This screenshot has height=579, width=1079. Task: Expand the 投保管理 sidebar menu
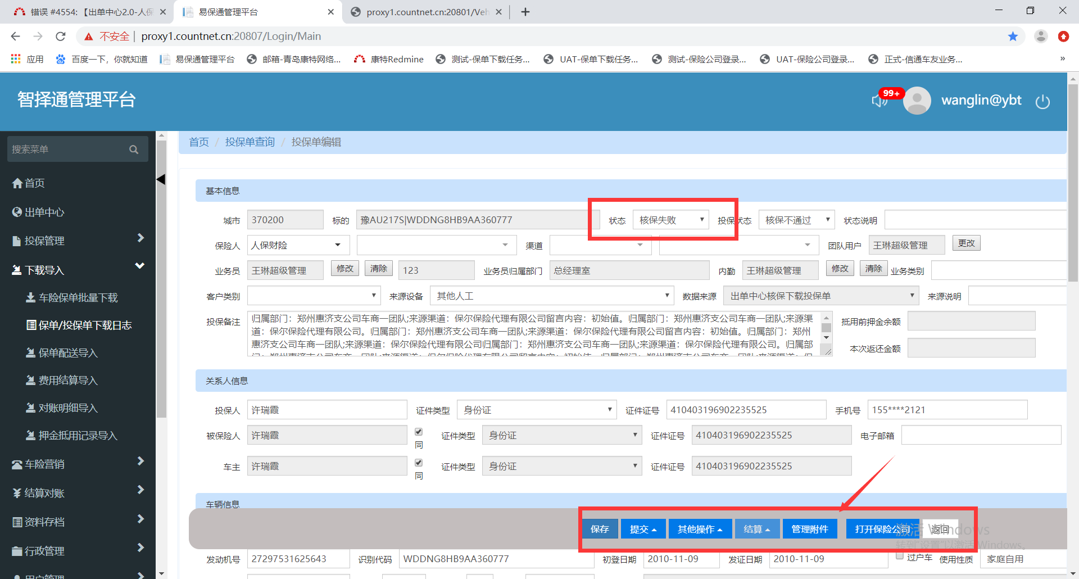[78, 241]
